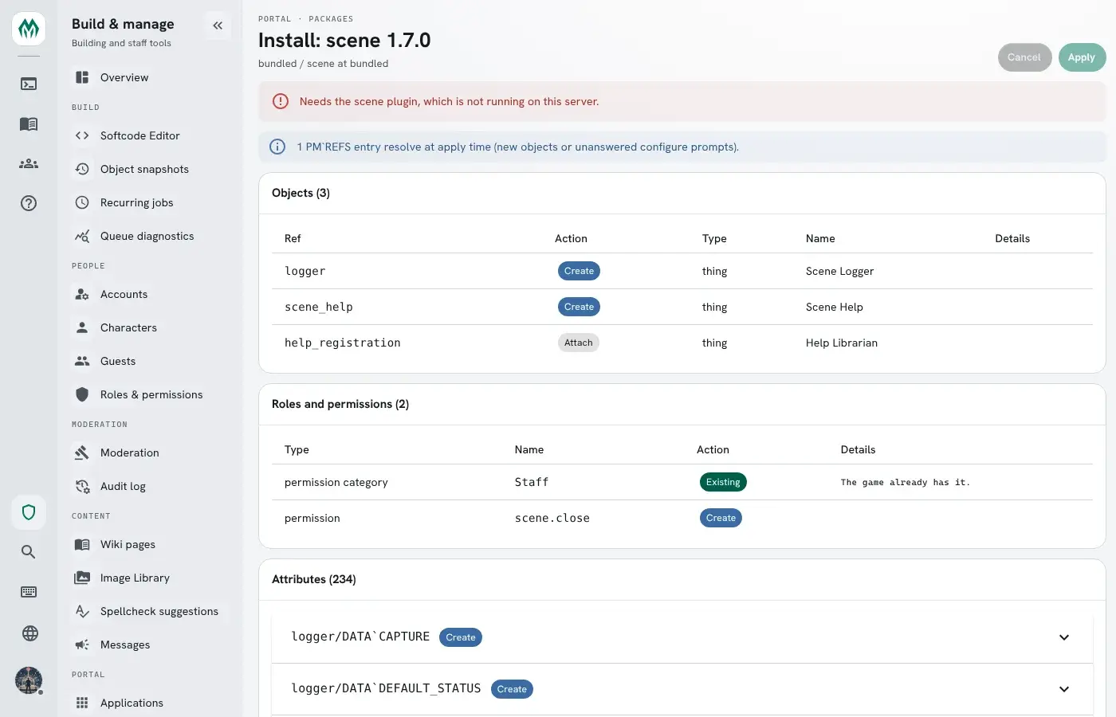Click the PACKAGES breadcrumb link
The width and height of the screenshot is (1116, 717).
[331, 19]
